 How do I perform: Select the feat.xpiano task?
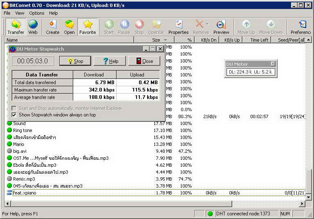pyautogui.click(x=155, y=193)
